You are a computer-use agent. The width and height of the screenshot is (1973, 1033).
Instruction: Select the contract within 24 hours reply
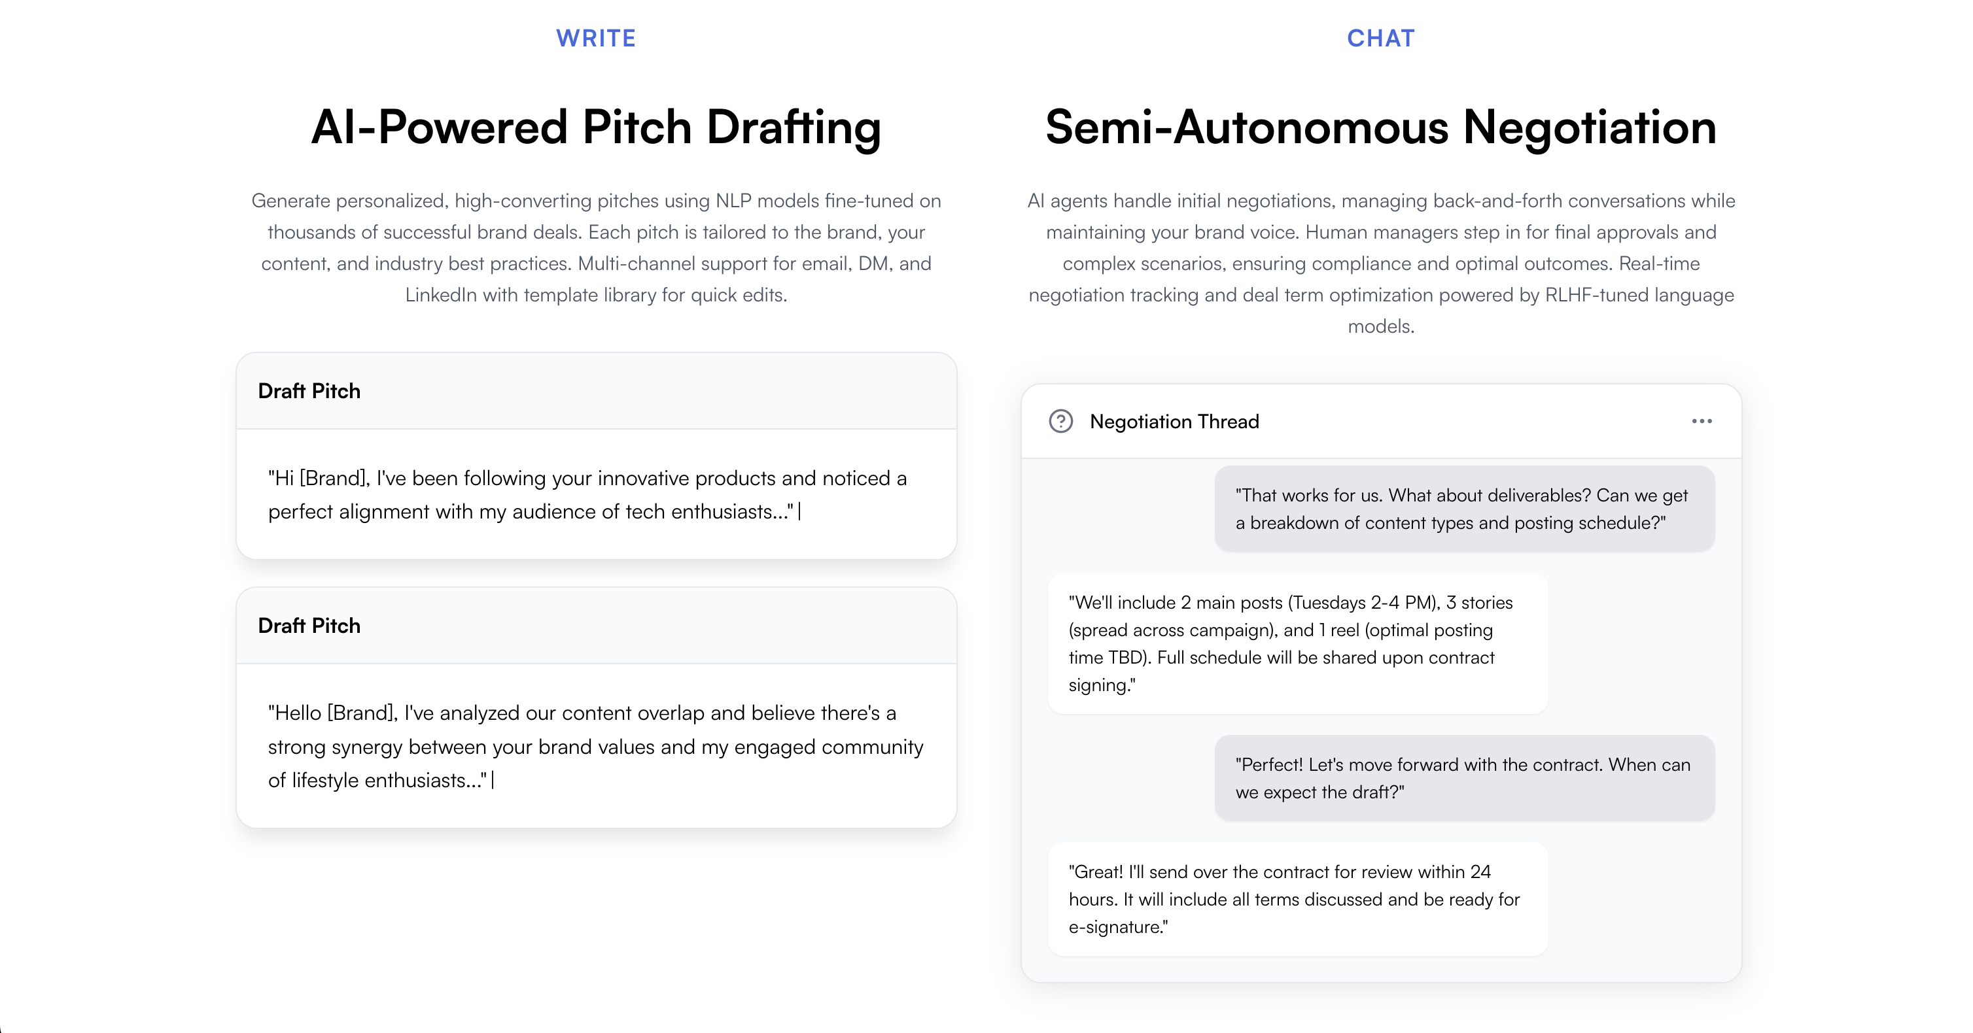coord(1297,899)
